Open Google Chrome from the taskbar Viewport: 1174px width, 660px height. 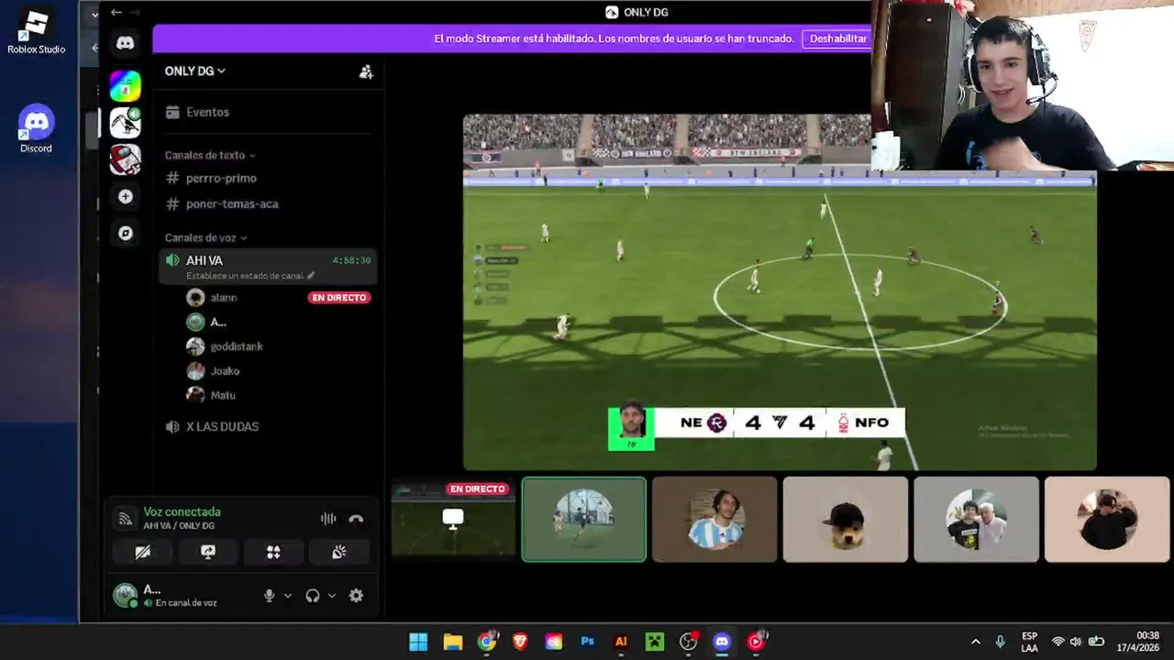(487, 642)
